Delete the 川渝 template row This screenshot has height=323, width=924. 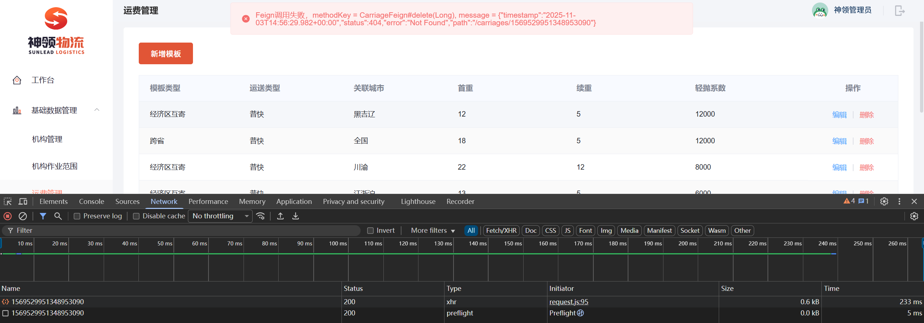[867, 167]
